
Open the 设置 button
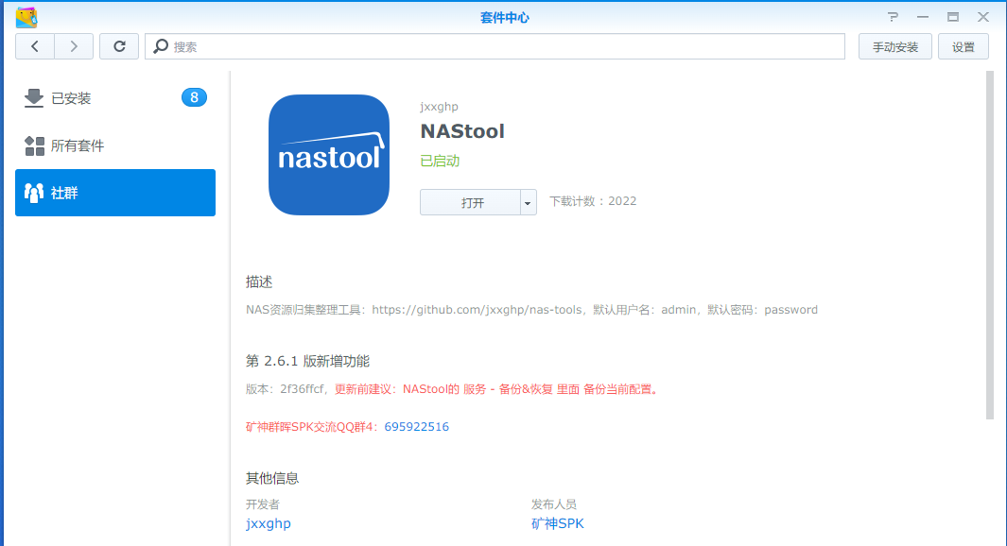pyautogui.click(x=963, y=46)
